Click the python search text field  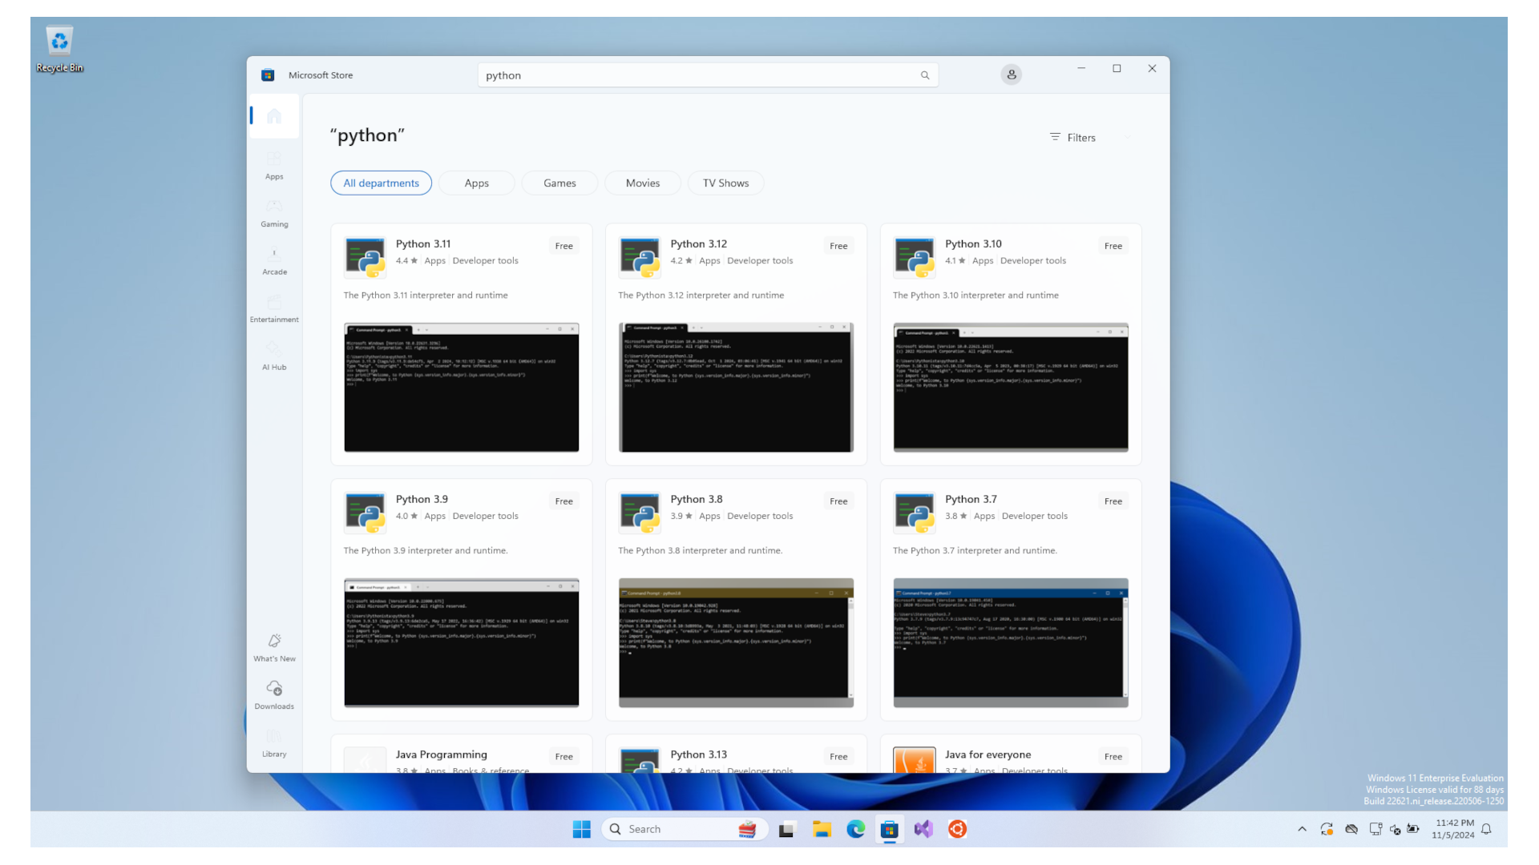[x=697, y=75]
